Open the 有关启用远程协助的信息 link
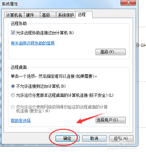The image size is (146, 154). [33, 43]
